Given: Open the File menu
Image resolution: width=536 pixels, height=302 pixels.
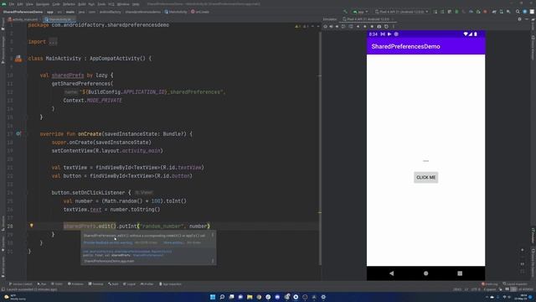Looking at the screenshot, I should point(12,4).
